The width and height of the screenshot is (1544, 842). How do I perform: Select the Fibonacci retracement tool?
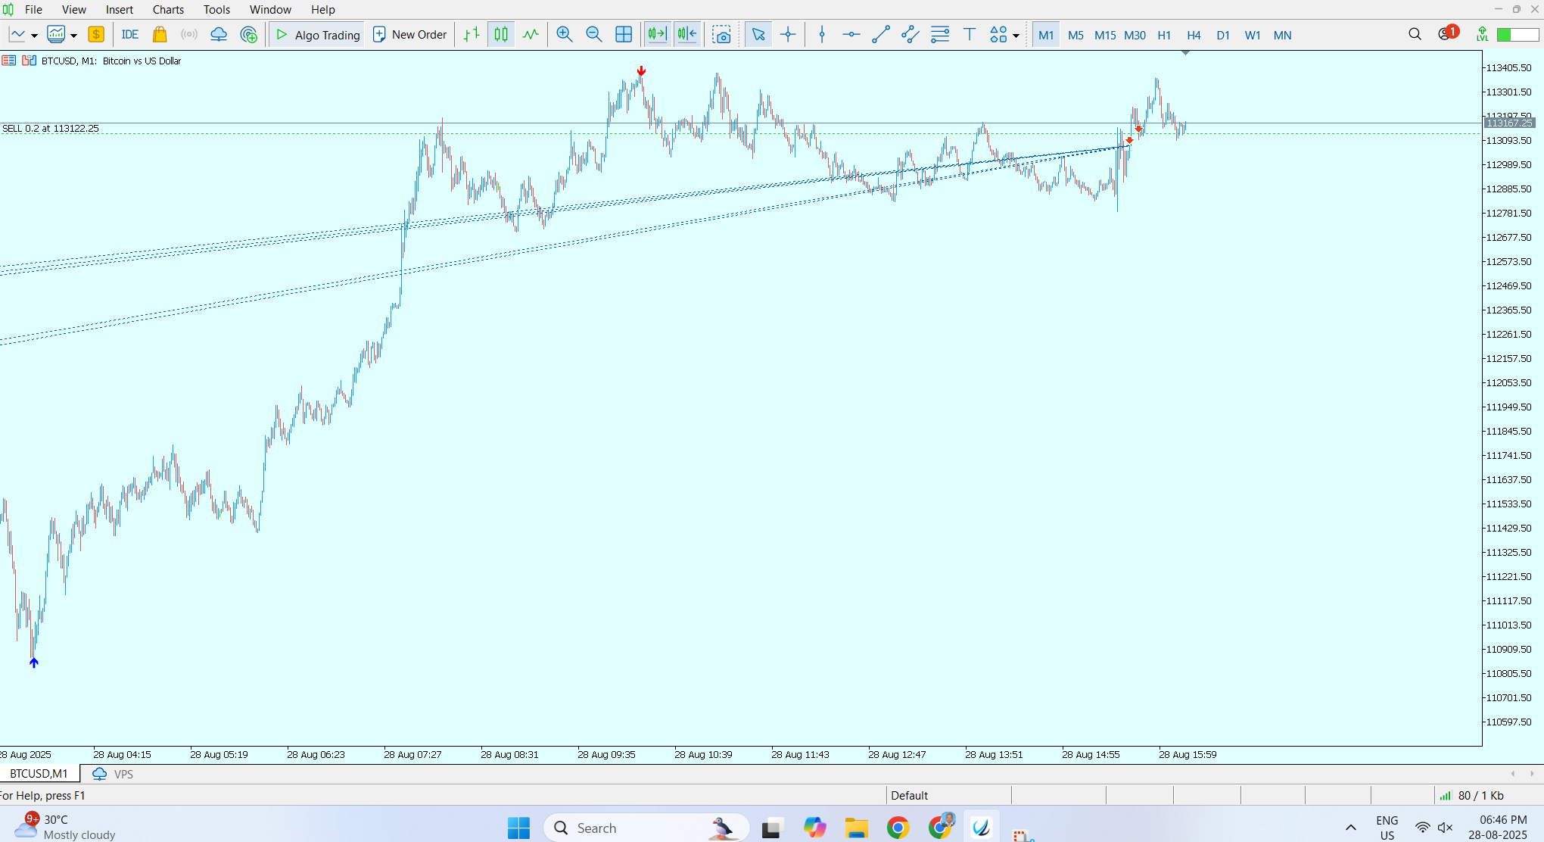coord(940,35)
